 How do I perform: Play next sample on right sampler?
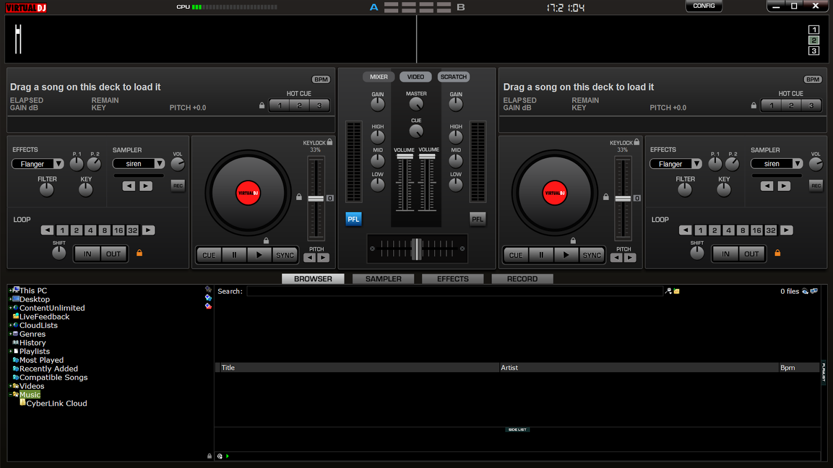(x=784, y=186)
